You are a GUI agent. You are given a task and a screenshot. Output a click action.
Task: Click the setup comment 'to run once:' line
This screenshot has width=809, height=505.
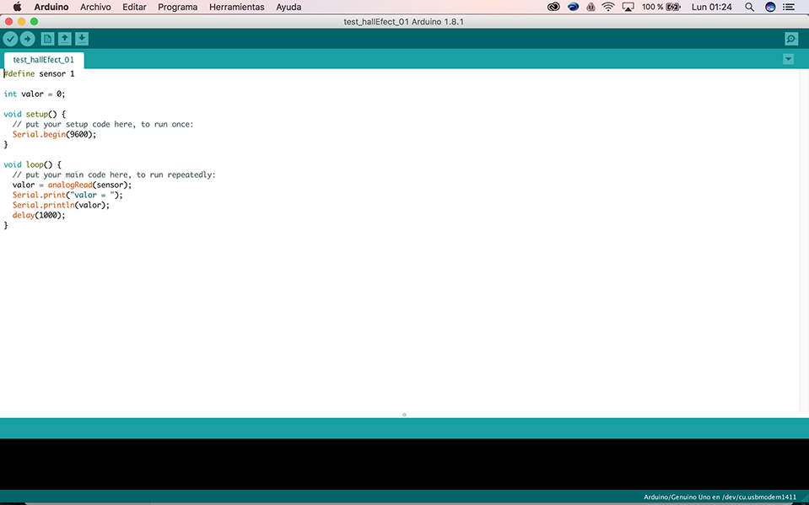point(103,124)
